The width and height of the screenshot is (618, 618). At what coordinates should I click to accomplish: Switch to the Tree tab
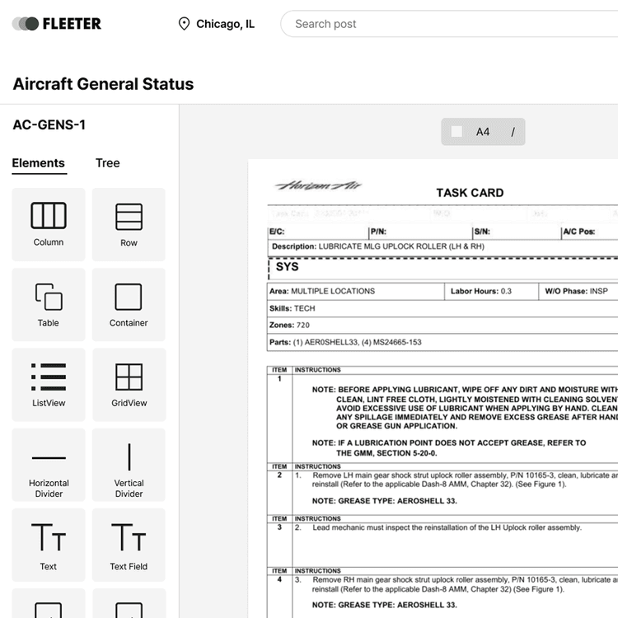coord(107,163)
